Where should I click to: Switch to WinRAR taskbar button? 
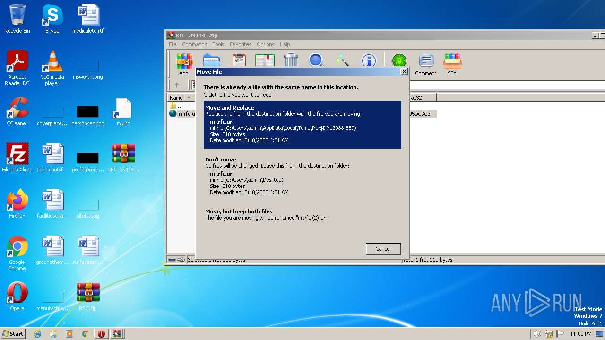[117, 334]
